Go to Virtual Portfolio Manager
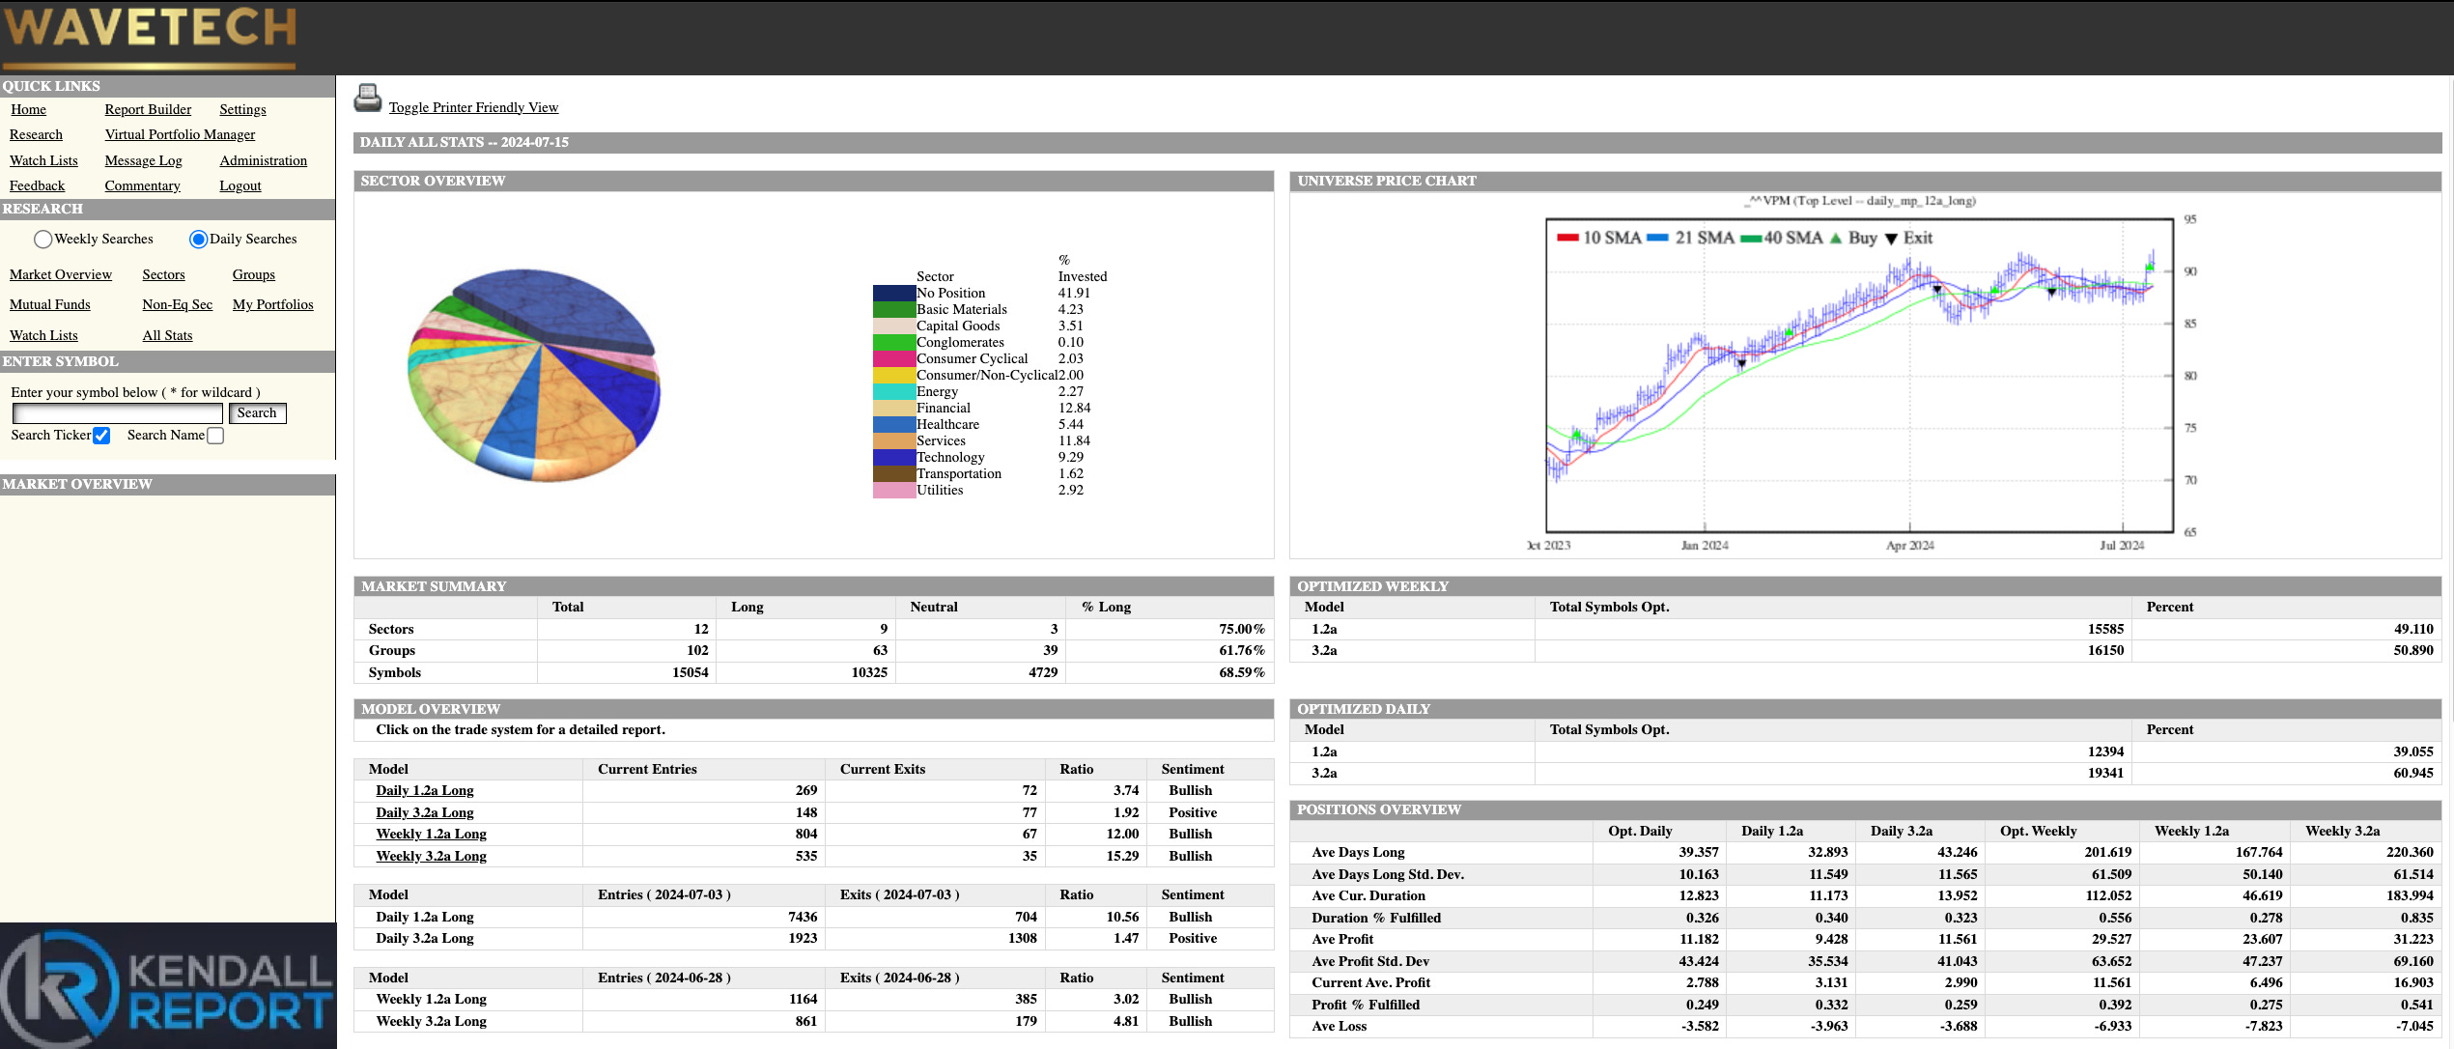Viewport: 2454px width, 1049px height. (x=180, y=134)
